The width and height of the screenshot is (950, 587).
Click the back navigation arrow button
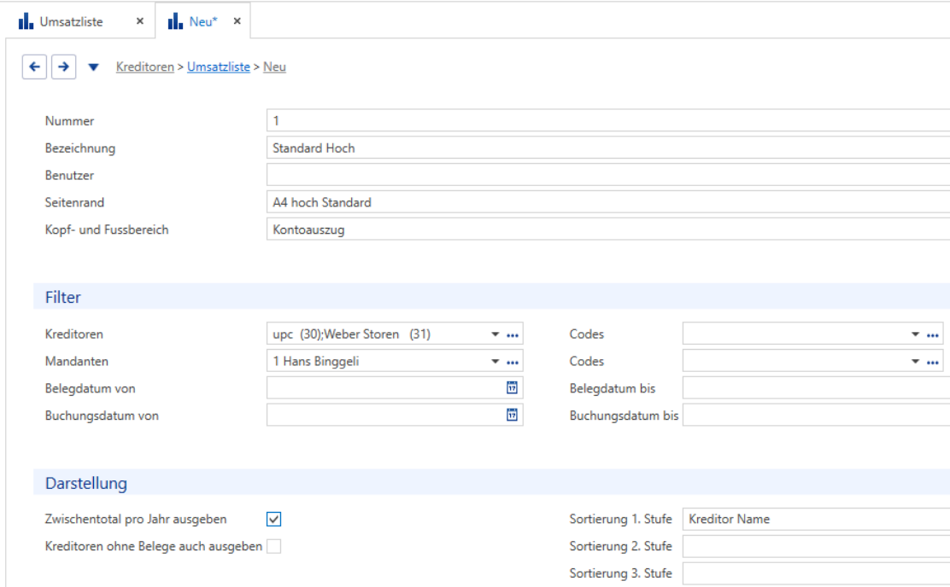[x=34, y=67]
